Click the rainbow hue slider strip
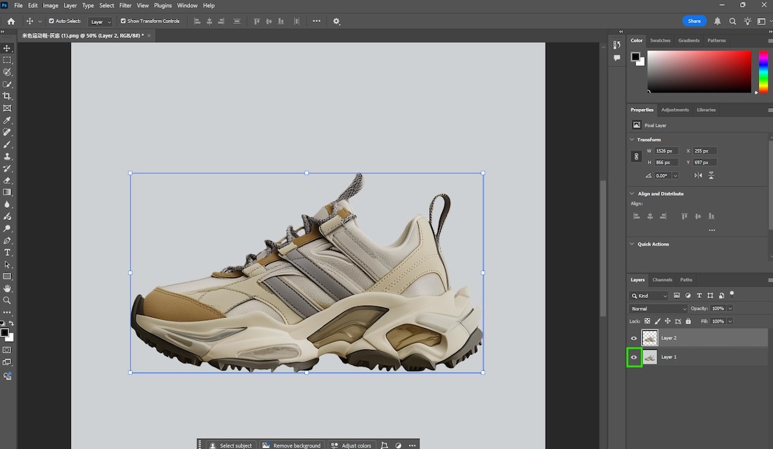The width and height of the screenshot is (773, 449). point(763,71)
